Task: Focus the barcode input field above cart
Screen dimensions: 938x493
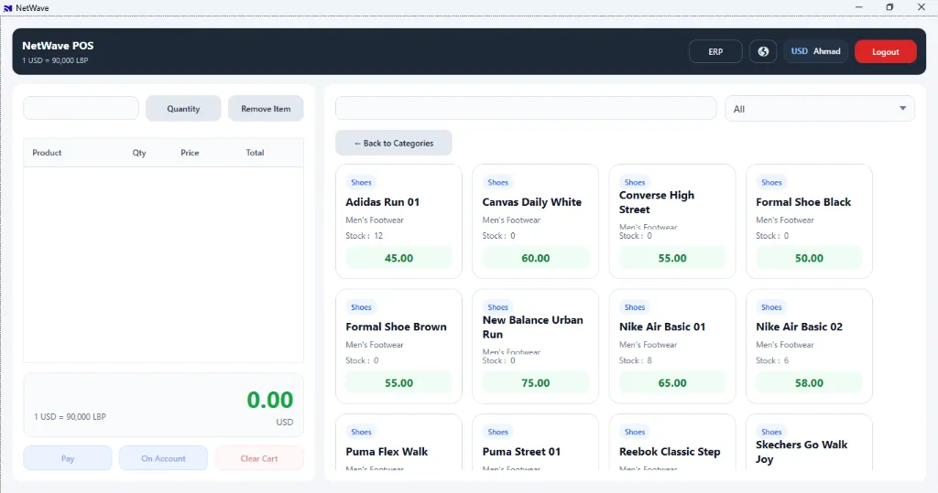Action: pyautogui.click(x=81, y=108)
